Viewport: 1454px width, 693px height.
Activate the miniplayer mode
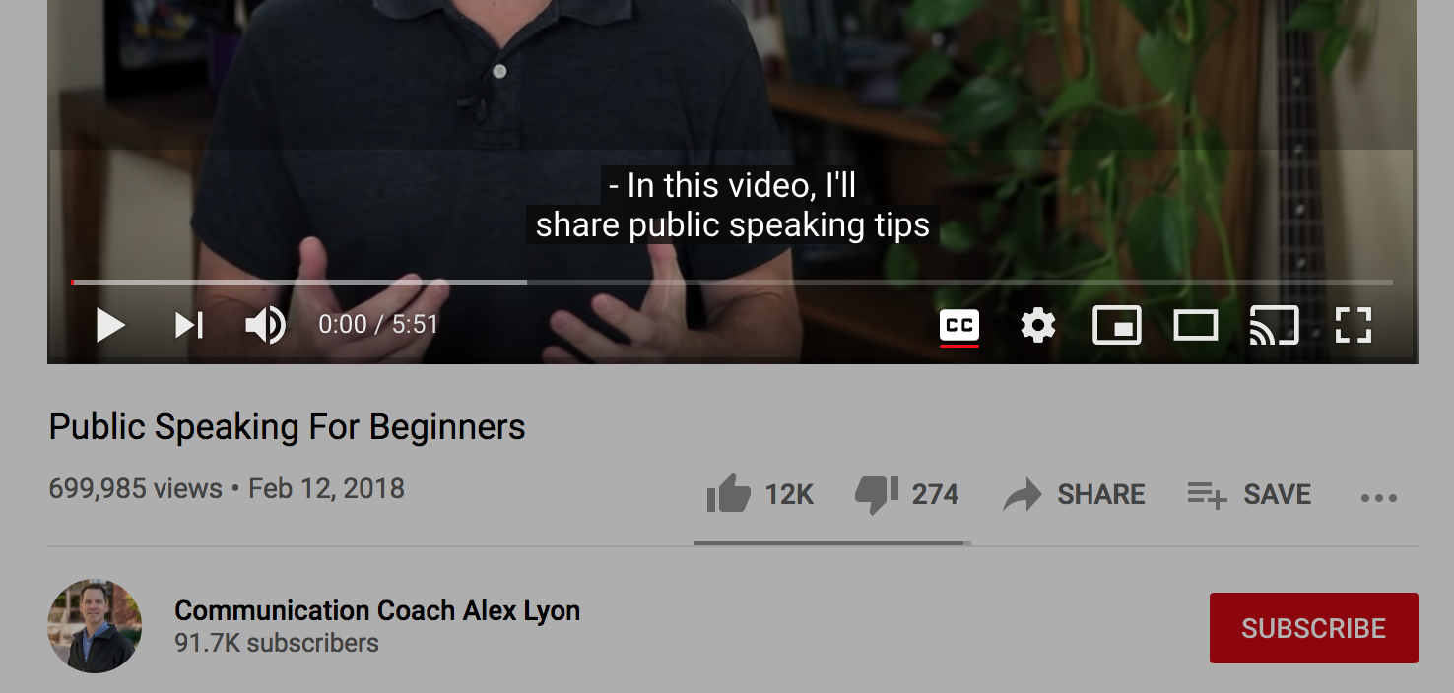(x=1117, y=325)
